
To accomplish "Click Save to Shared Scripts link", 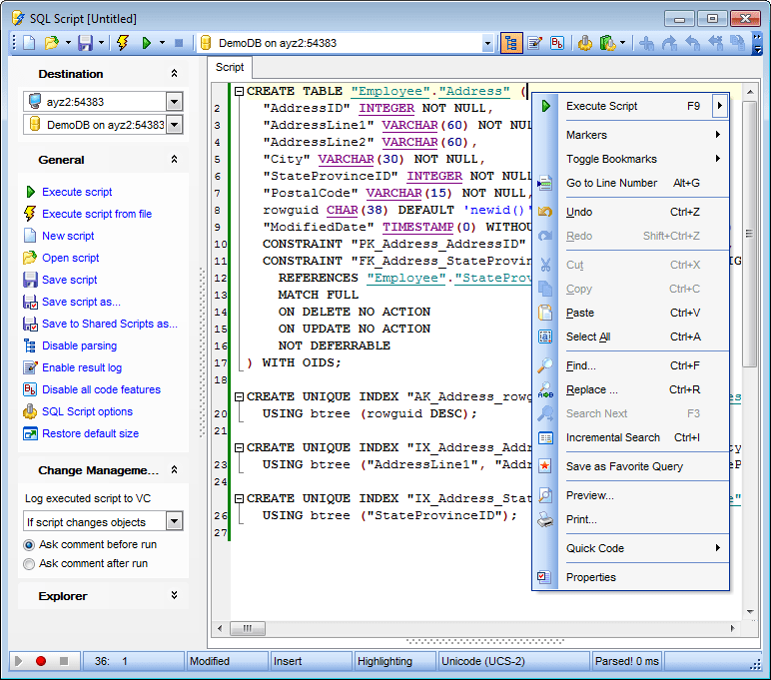I will click(x=109, y=324).
